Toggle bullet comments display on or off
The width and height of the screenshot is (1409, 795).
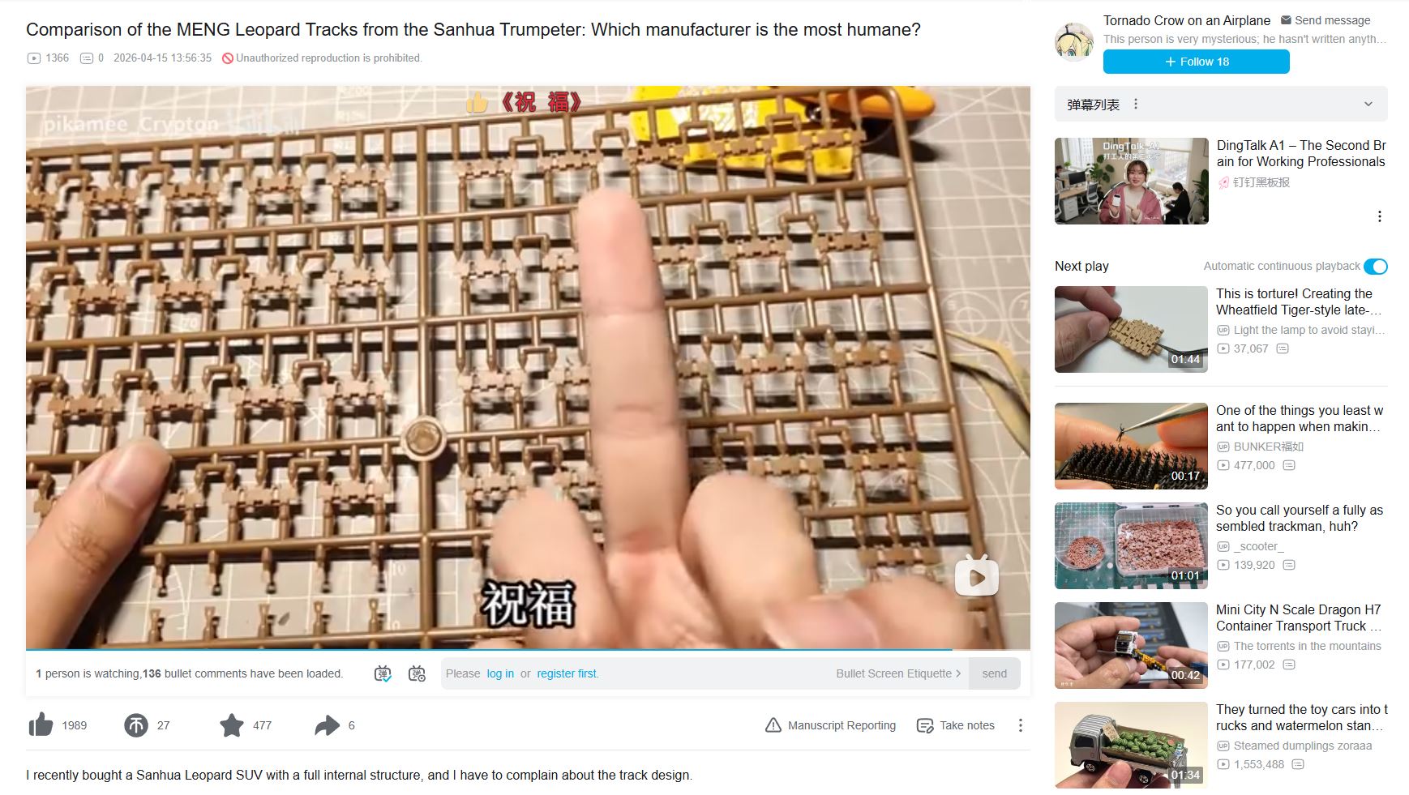(383, 673)
